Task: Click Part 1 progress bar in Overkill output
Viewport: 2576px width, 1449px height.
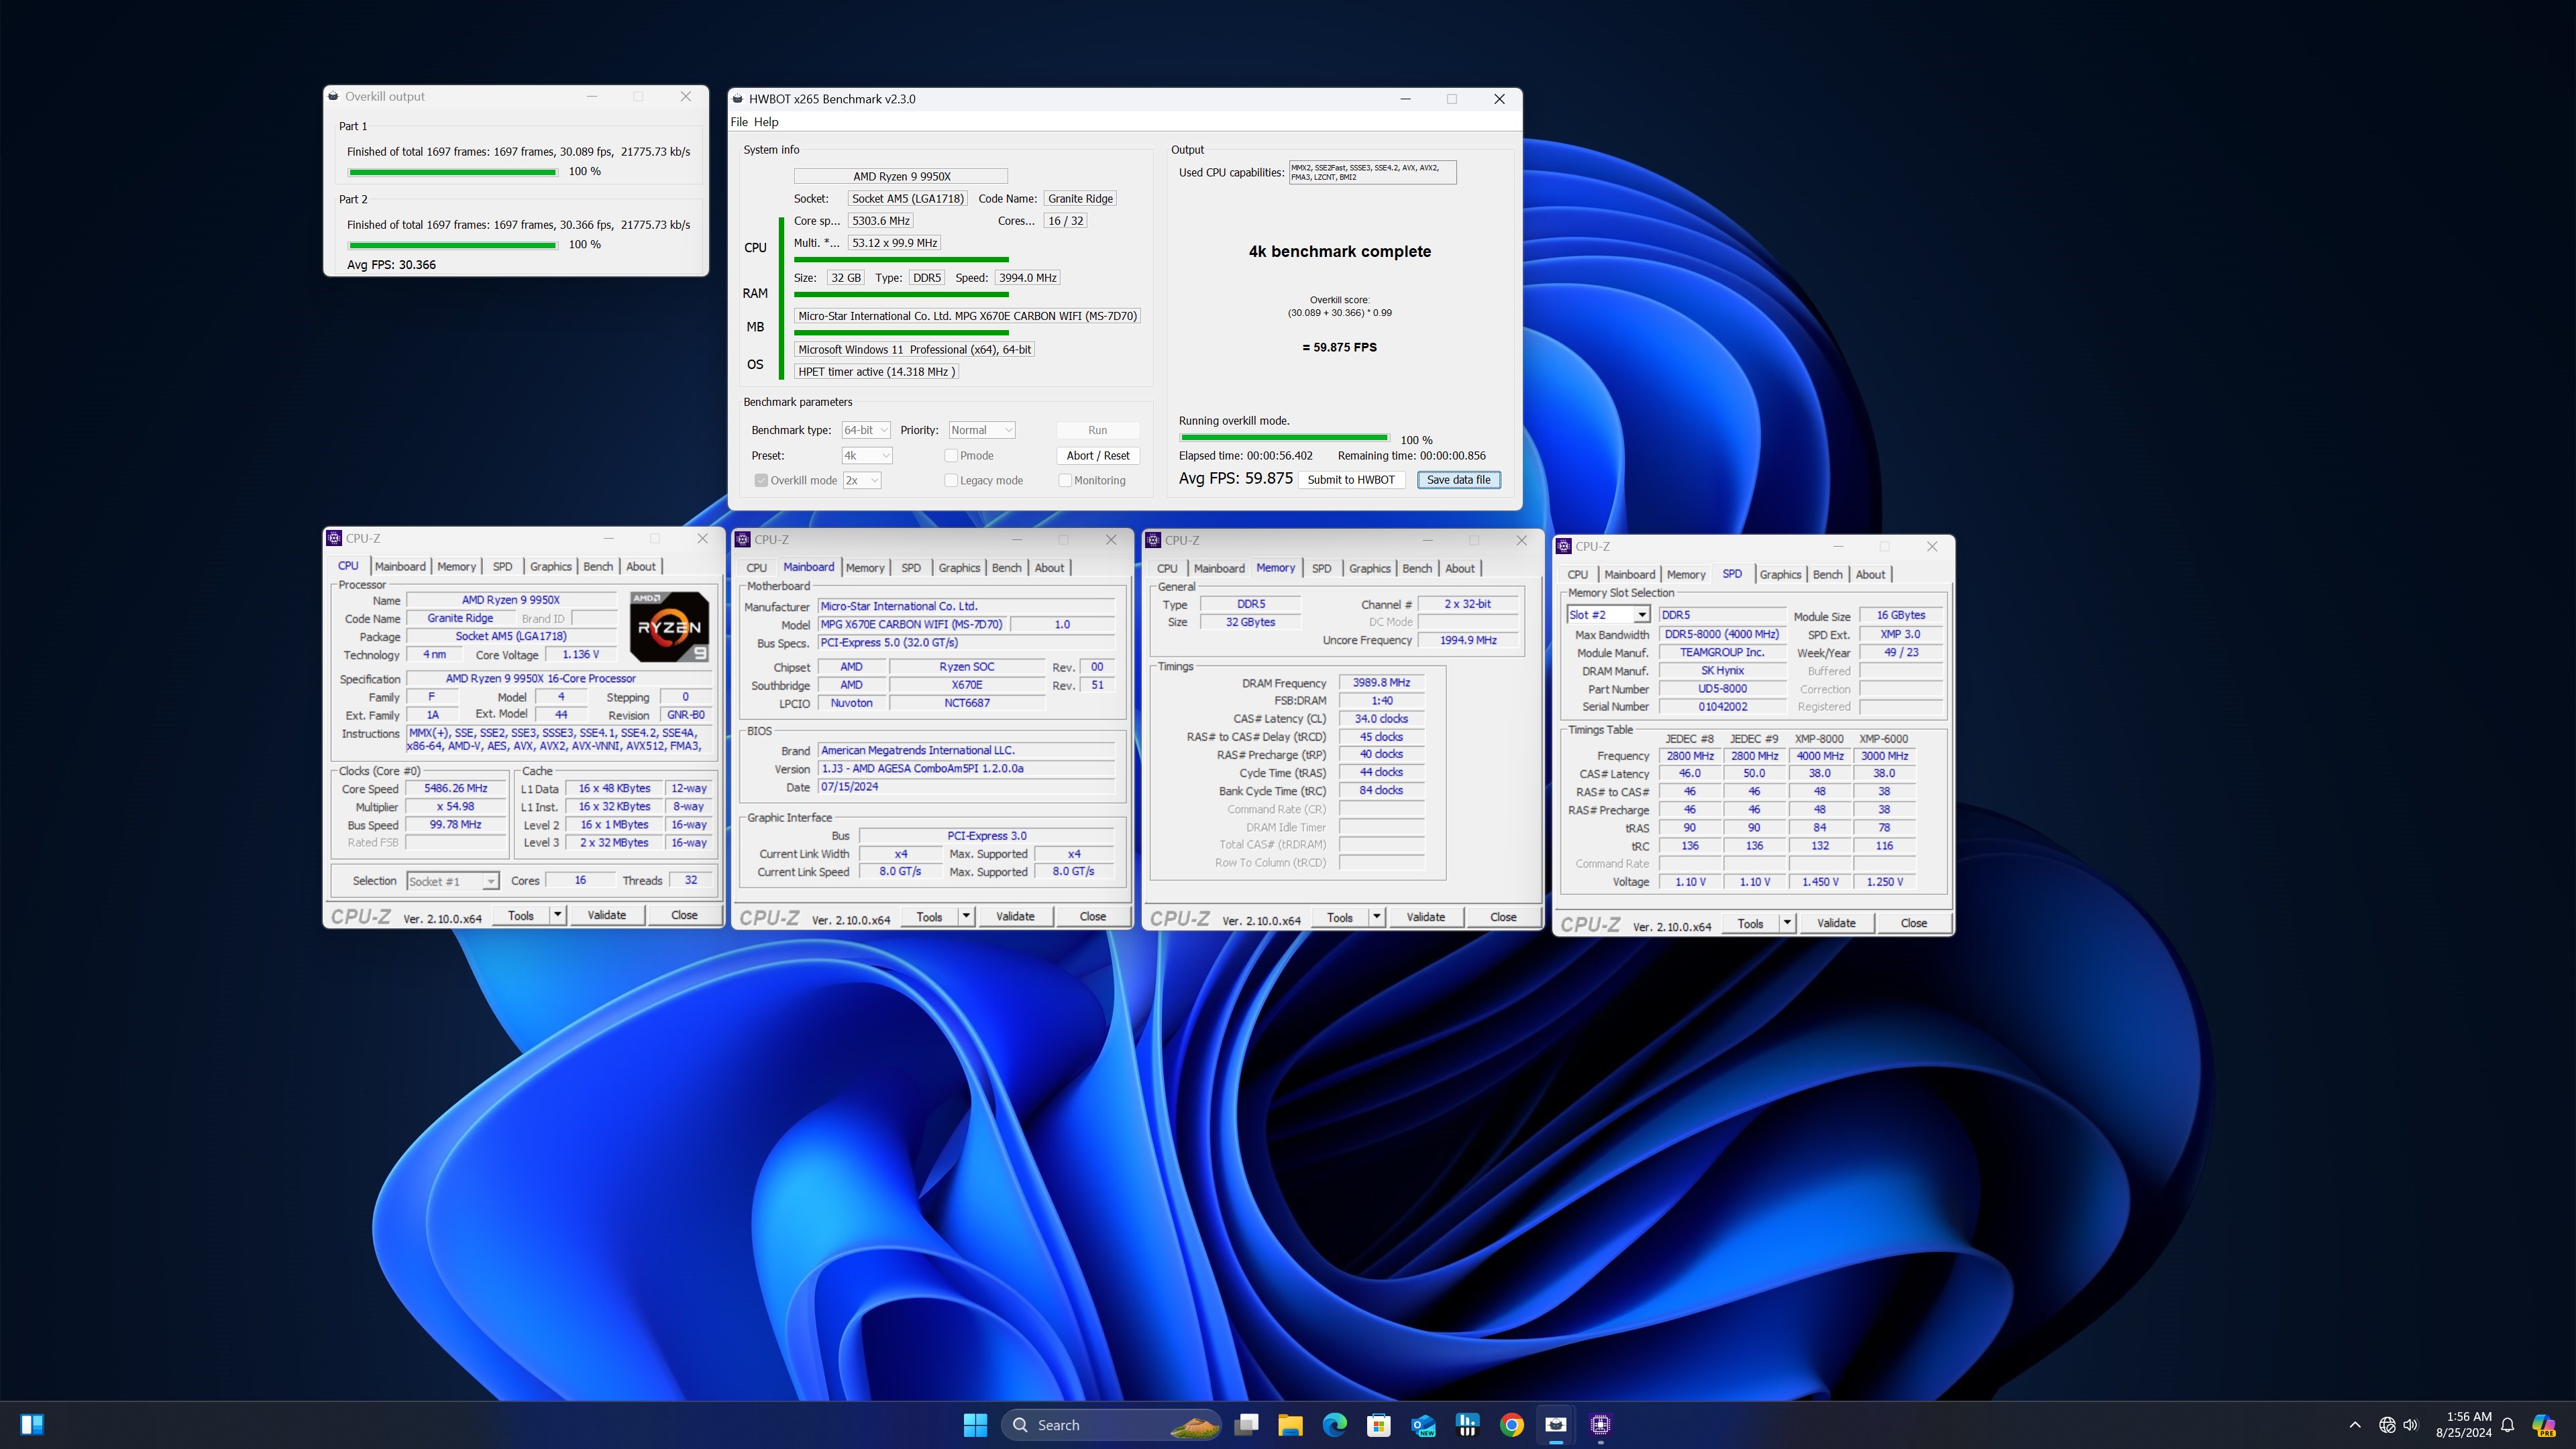Action: [452, 172]
